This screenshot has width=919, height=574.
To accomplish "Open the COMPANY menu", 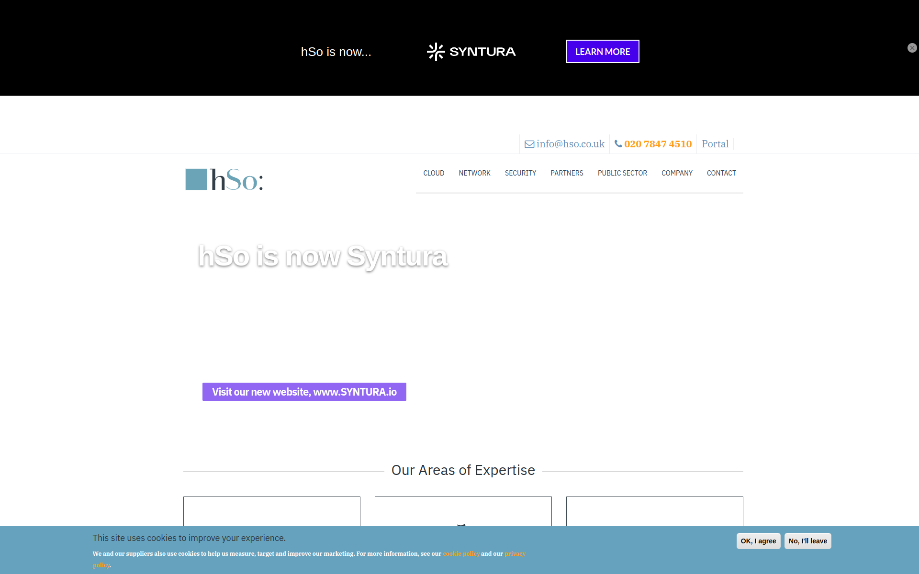I will (677, 173).
